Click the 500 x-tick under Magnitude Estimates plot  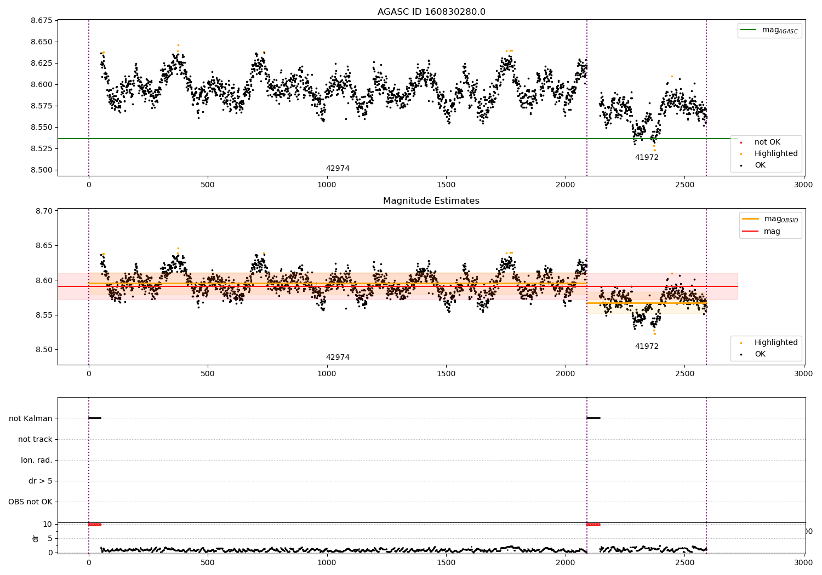point(208,374)
